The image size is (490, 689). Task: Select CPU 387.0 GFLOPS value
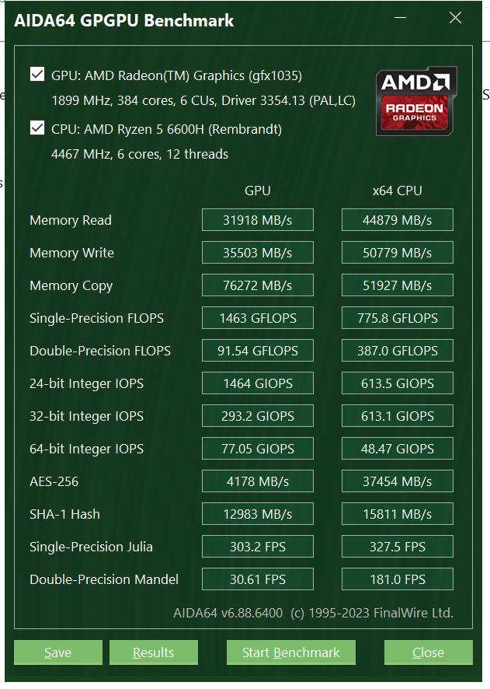tap(398, 351)
